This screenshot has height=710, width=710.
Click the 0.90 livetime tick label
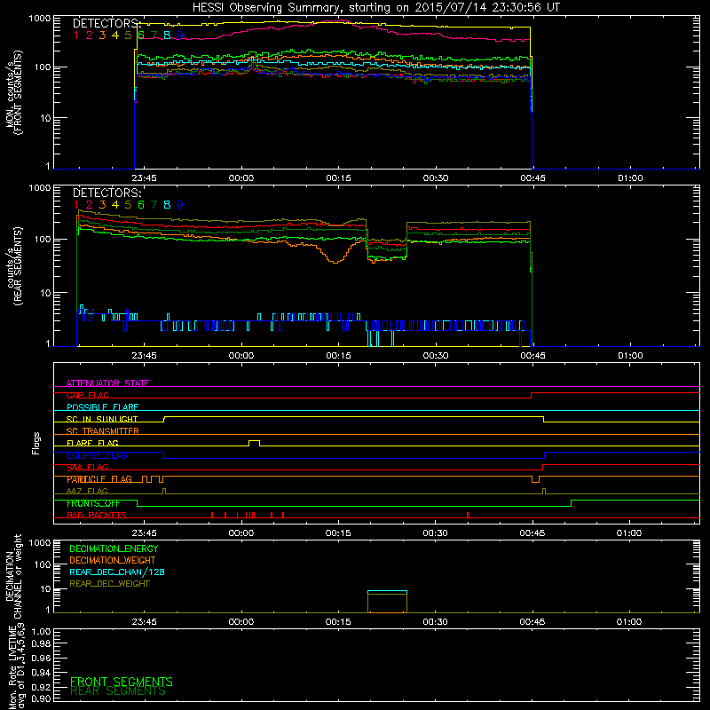pos(41,698)
